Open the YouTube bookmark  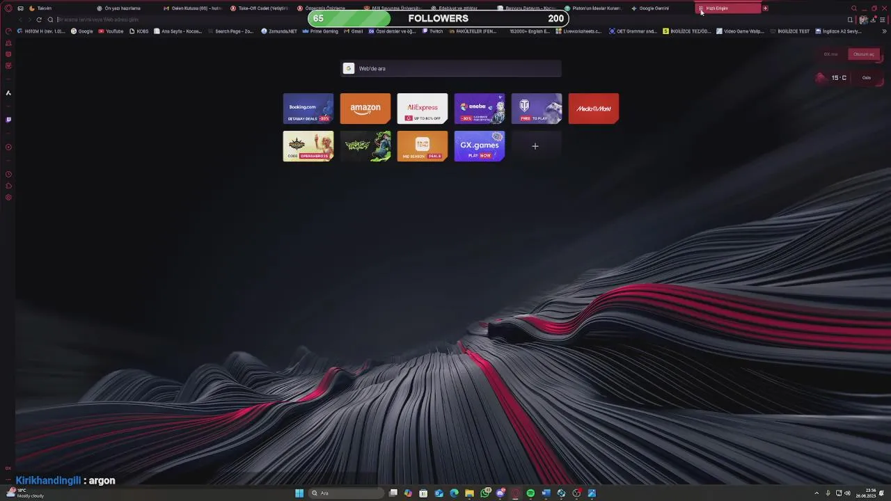click(111, 31)
